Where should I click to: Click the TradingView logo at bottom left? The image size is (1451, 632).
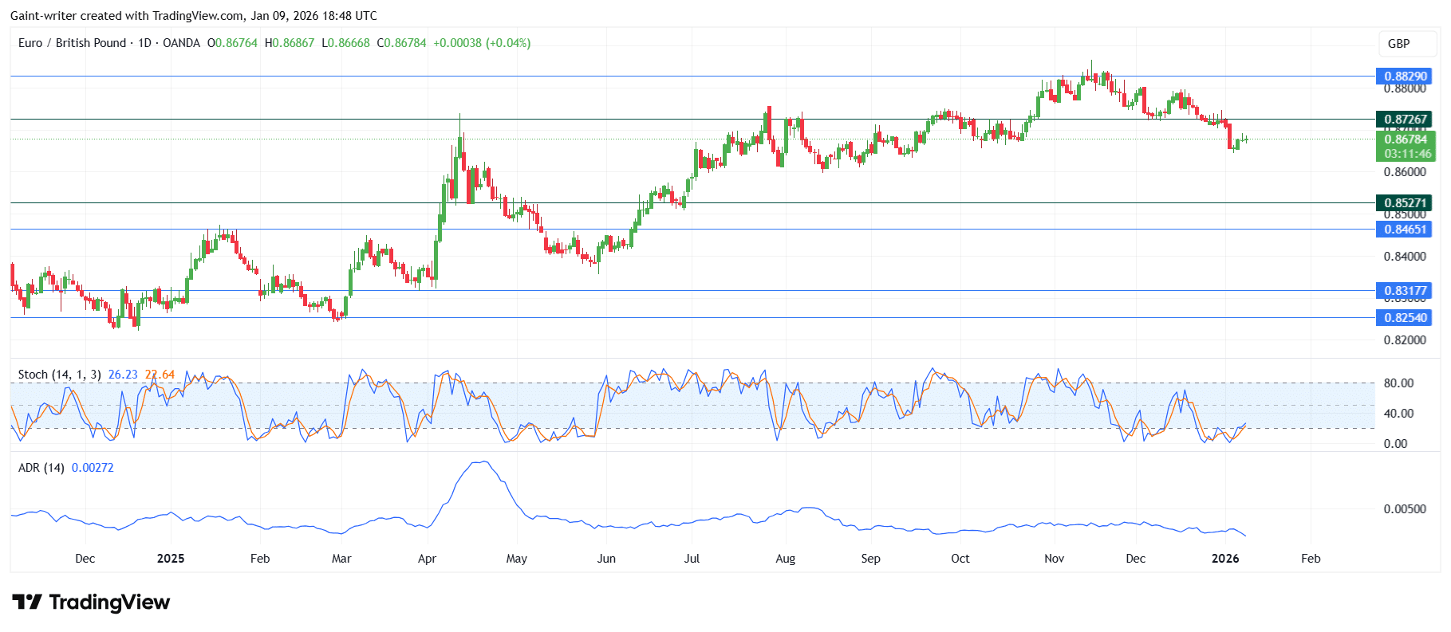tap(91, 602)
